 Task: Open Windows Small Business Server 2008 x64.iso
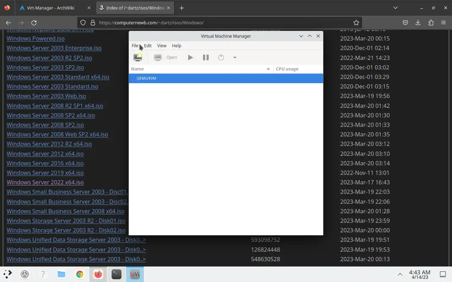pyautogui.click(x=65, y=211)
